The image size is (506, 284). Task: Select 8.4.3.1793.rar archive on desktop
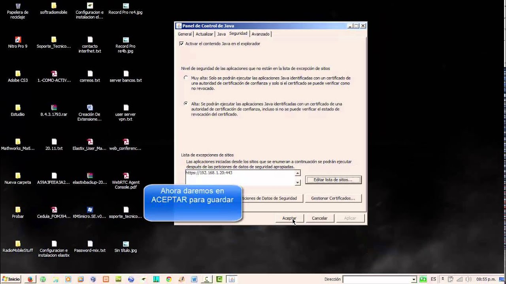tap(54, 110)
